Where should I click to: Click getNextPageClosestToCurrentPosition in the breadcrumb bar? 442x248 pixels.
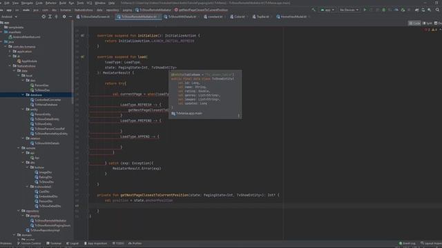click(x=201, y=10)
